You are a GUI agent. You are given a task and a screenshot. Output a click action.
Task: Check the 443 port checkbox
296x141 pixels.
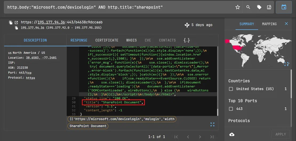[x=231, y=109]
